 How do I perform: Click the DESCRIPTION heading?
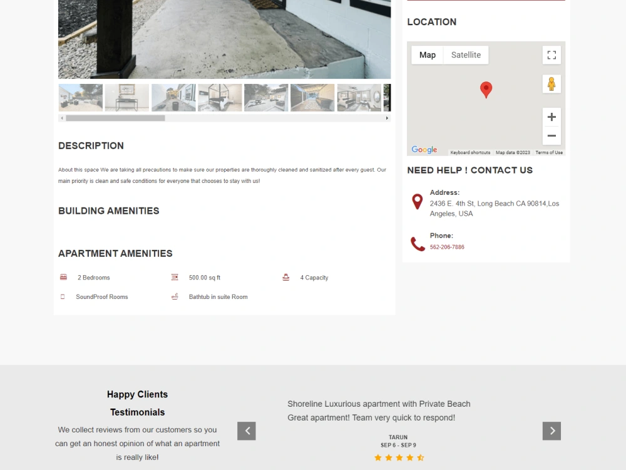[x=91, y=145]
